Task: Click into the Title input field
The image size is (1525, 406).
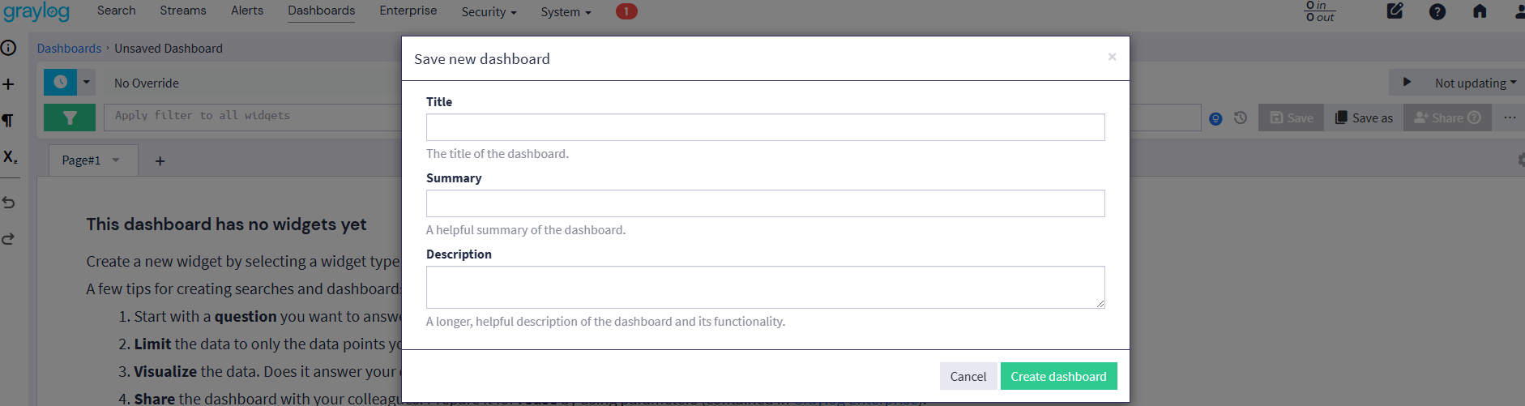Action: pos(765,127)
